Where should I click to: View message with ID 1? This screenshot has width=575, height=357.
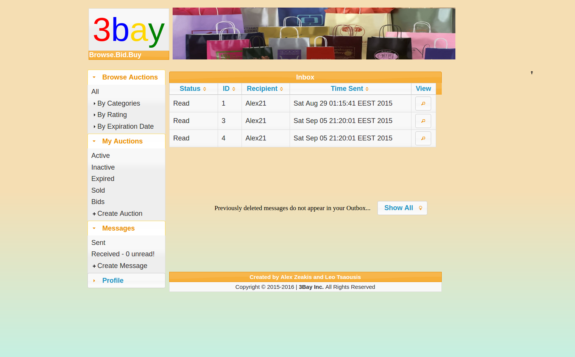pos(423,103)
